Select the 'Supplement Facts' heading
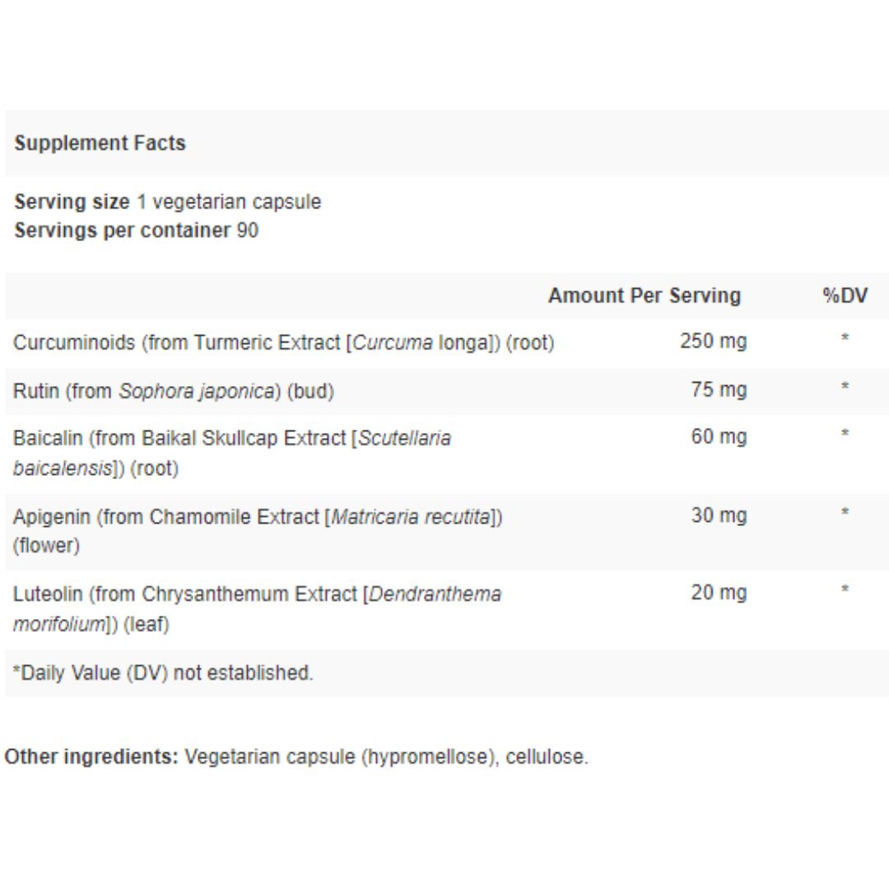 100,143
